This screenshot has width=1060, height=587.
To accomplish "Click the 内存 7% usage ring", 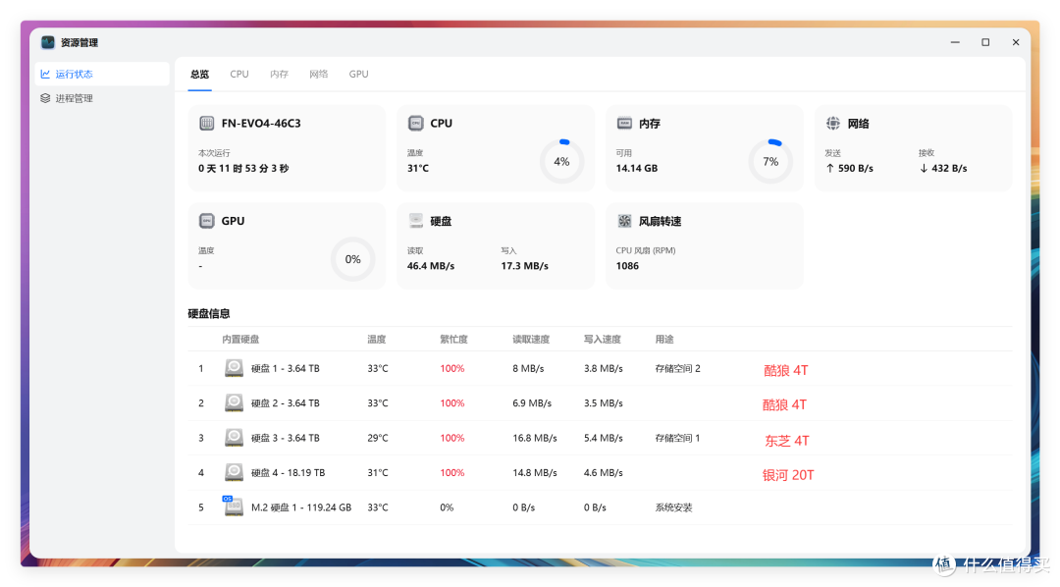I will tap(770, 162).
